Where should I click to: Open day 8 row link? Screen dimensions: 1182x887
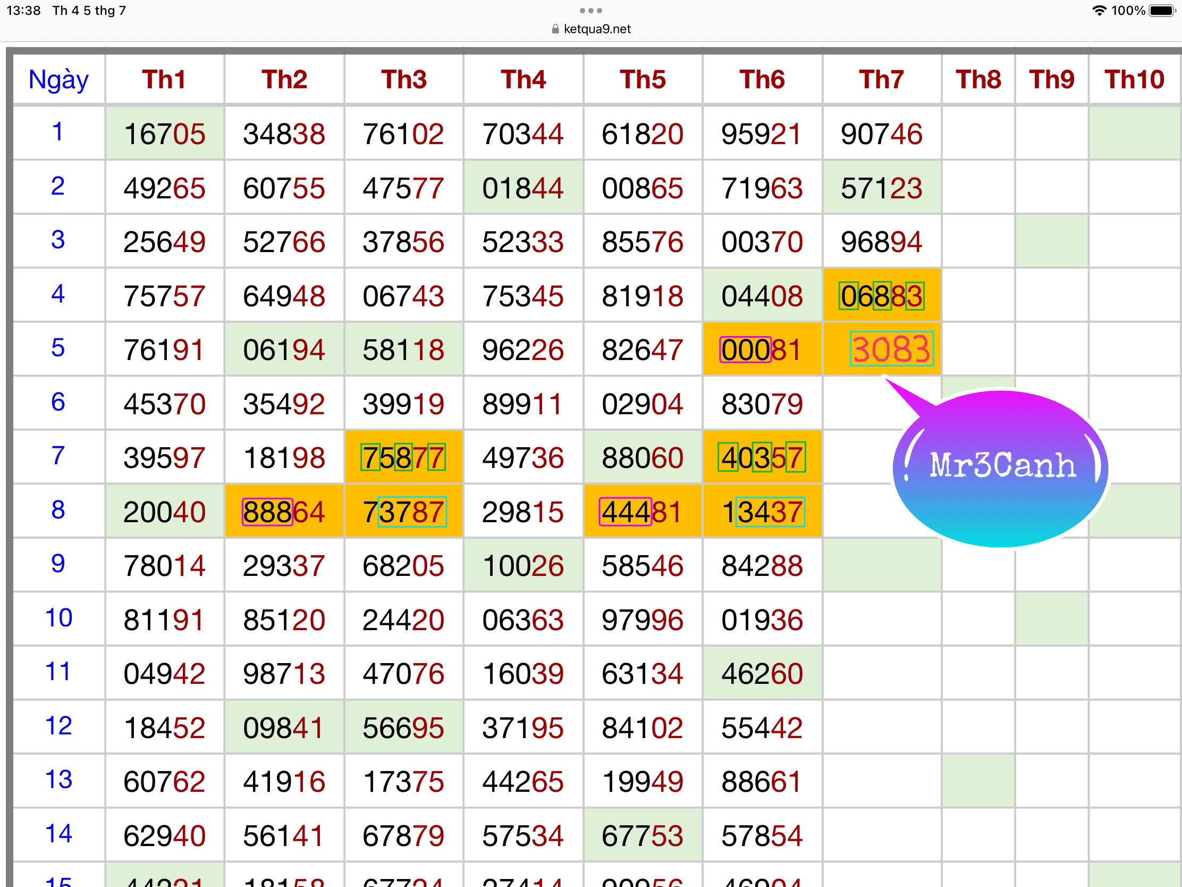click(58, 509)
